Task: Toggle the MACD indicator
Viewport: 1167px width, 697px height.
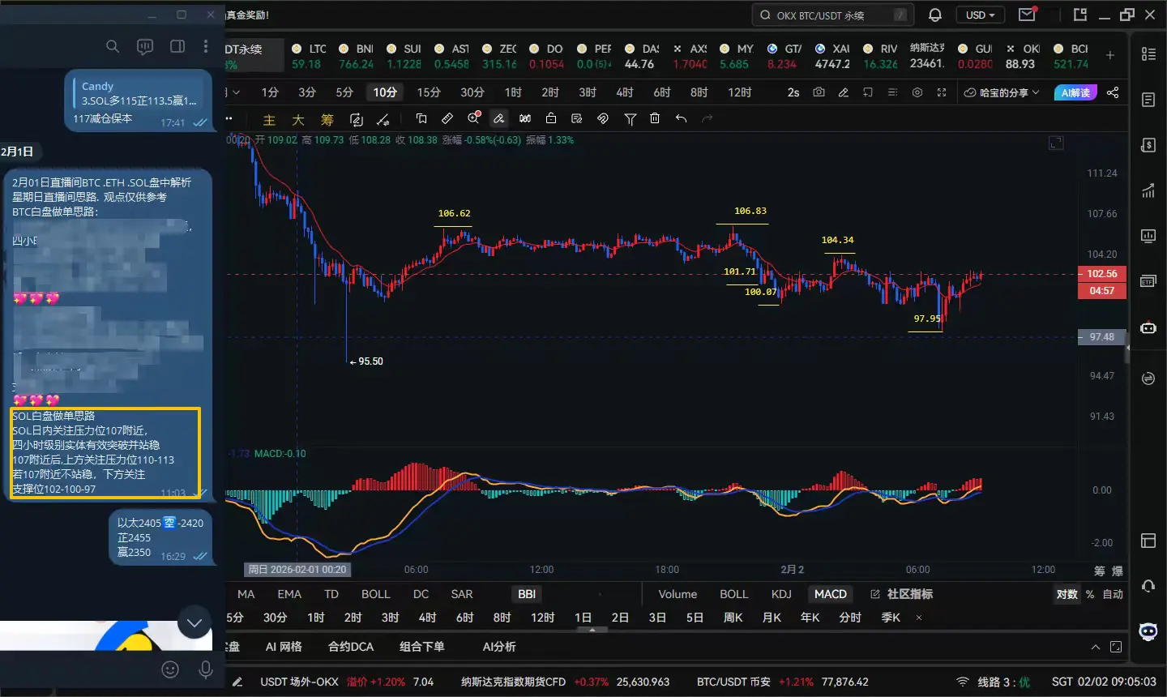Action: pyautogui.click(x=830, y=594)
